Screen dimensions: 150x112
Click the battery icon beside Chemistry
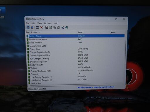[x=29, y=74]
